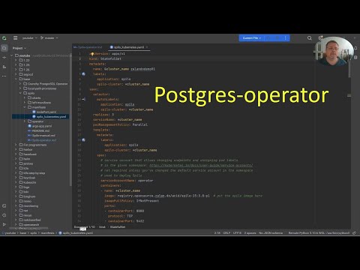Viewport: 360px width, 270px height.
Task: Click the PyCharm app logo icon
Action: click(4, 38)
